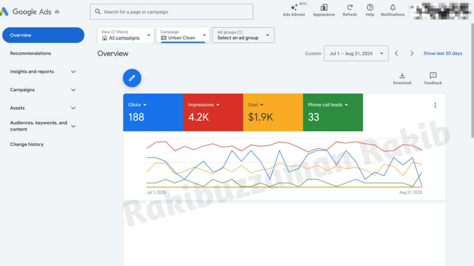474x266 pixels.
Task: Click the Download report icon
Action: [402, 78]
